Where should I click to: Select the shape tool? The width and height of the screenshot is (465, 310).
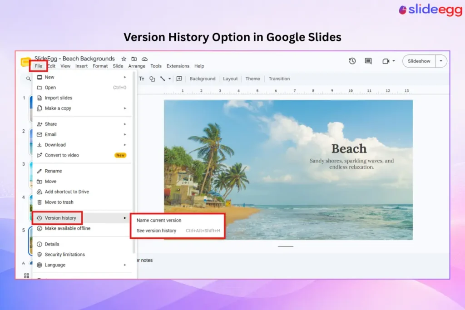(152, 79)
